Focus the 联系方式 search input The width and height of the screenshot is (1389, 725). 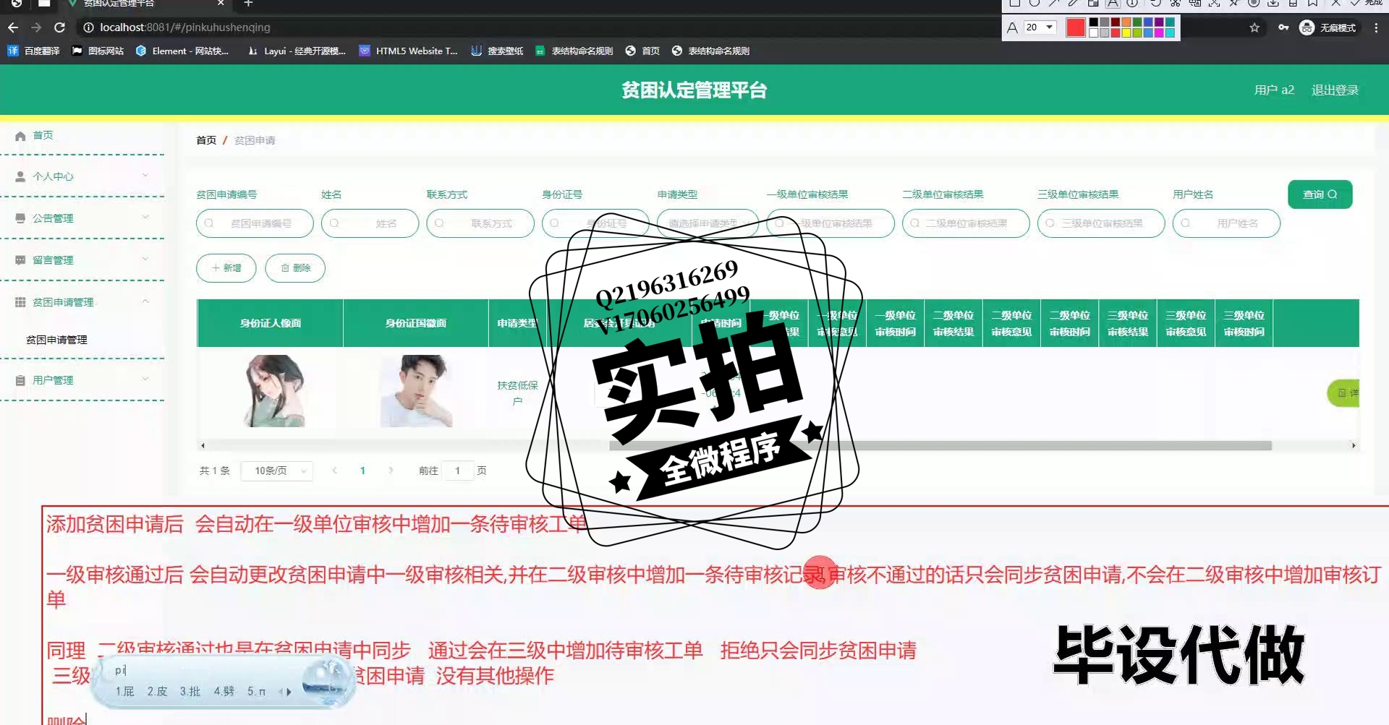tap(480, 223)
